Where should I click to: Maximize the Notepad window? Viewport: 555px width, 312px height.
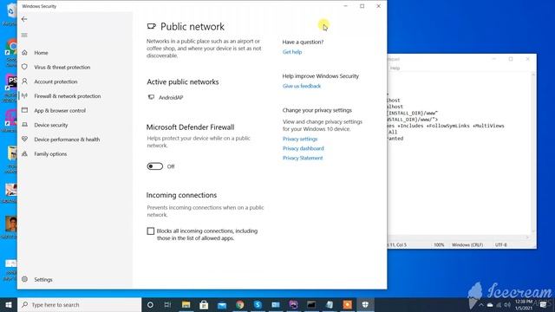click(x=511, y=59)
